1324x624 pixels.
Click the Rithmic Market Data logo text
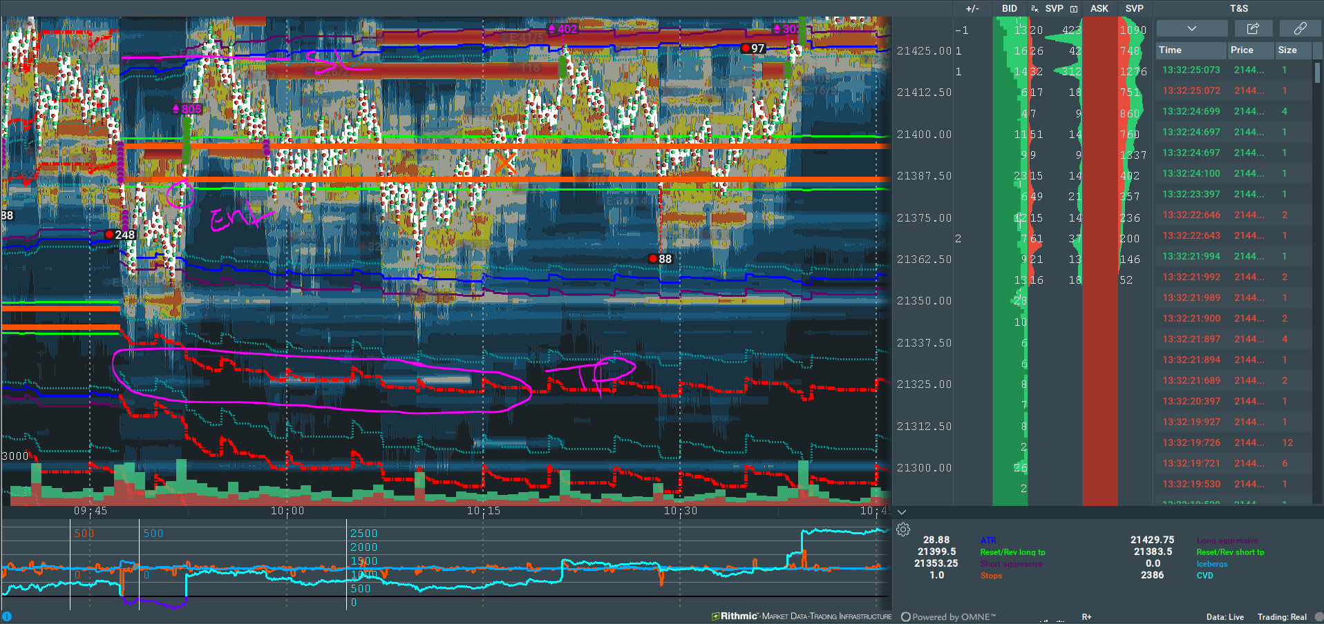click(802, 616)
